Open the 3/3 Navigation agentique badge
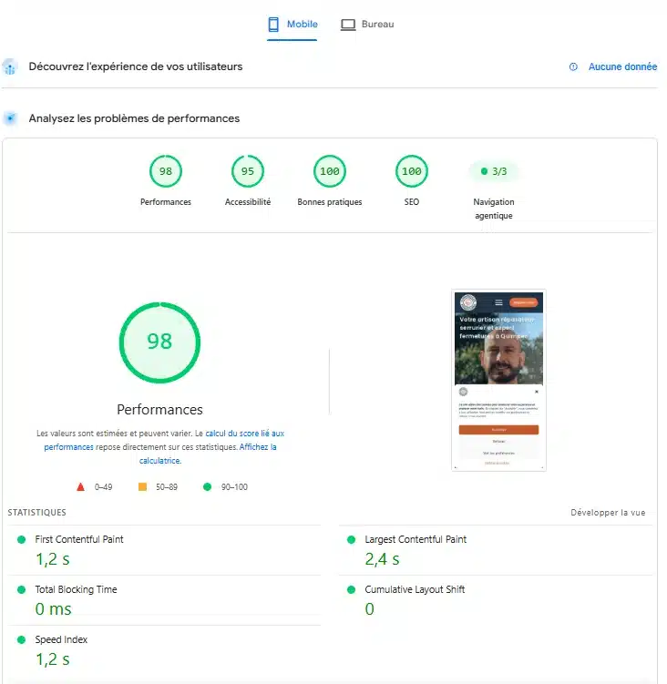667x684 pixels. (x=494, y=171)
